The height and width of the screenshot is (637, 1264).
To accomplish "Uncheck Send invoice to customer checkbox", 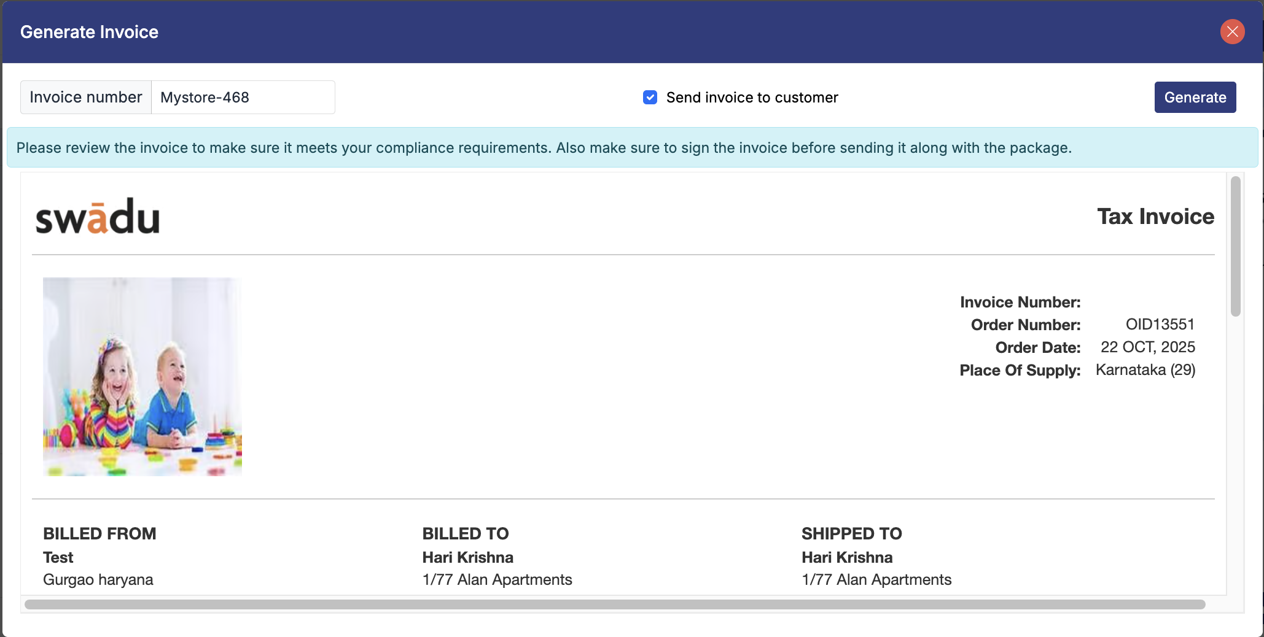I will coord(650,98).
